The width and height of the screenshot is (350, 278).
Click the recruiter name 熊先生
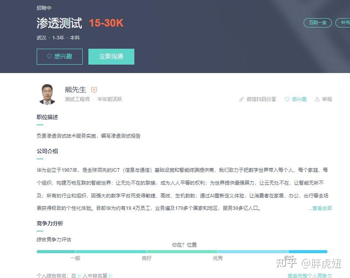tap(76, 89)
